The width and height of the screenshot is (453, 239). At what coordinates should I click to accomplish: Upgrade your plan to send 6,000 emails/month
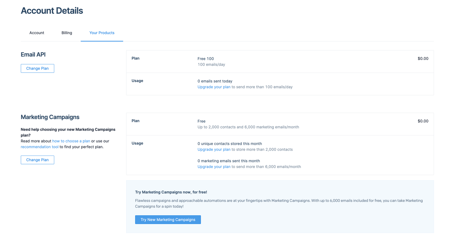point(214,167)
